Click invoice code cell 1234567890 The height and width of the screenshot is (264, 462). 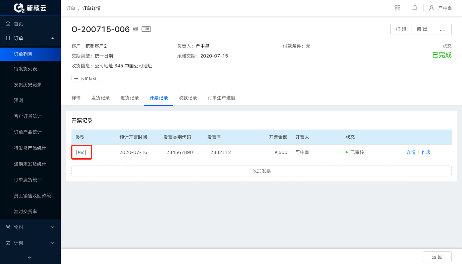(178, 152)
